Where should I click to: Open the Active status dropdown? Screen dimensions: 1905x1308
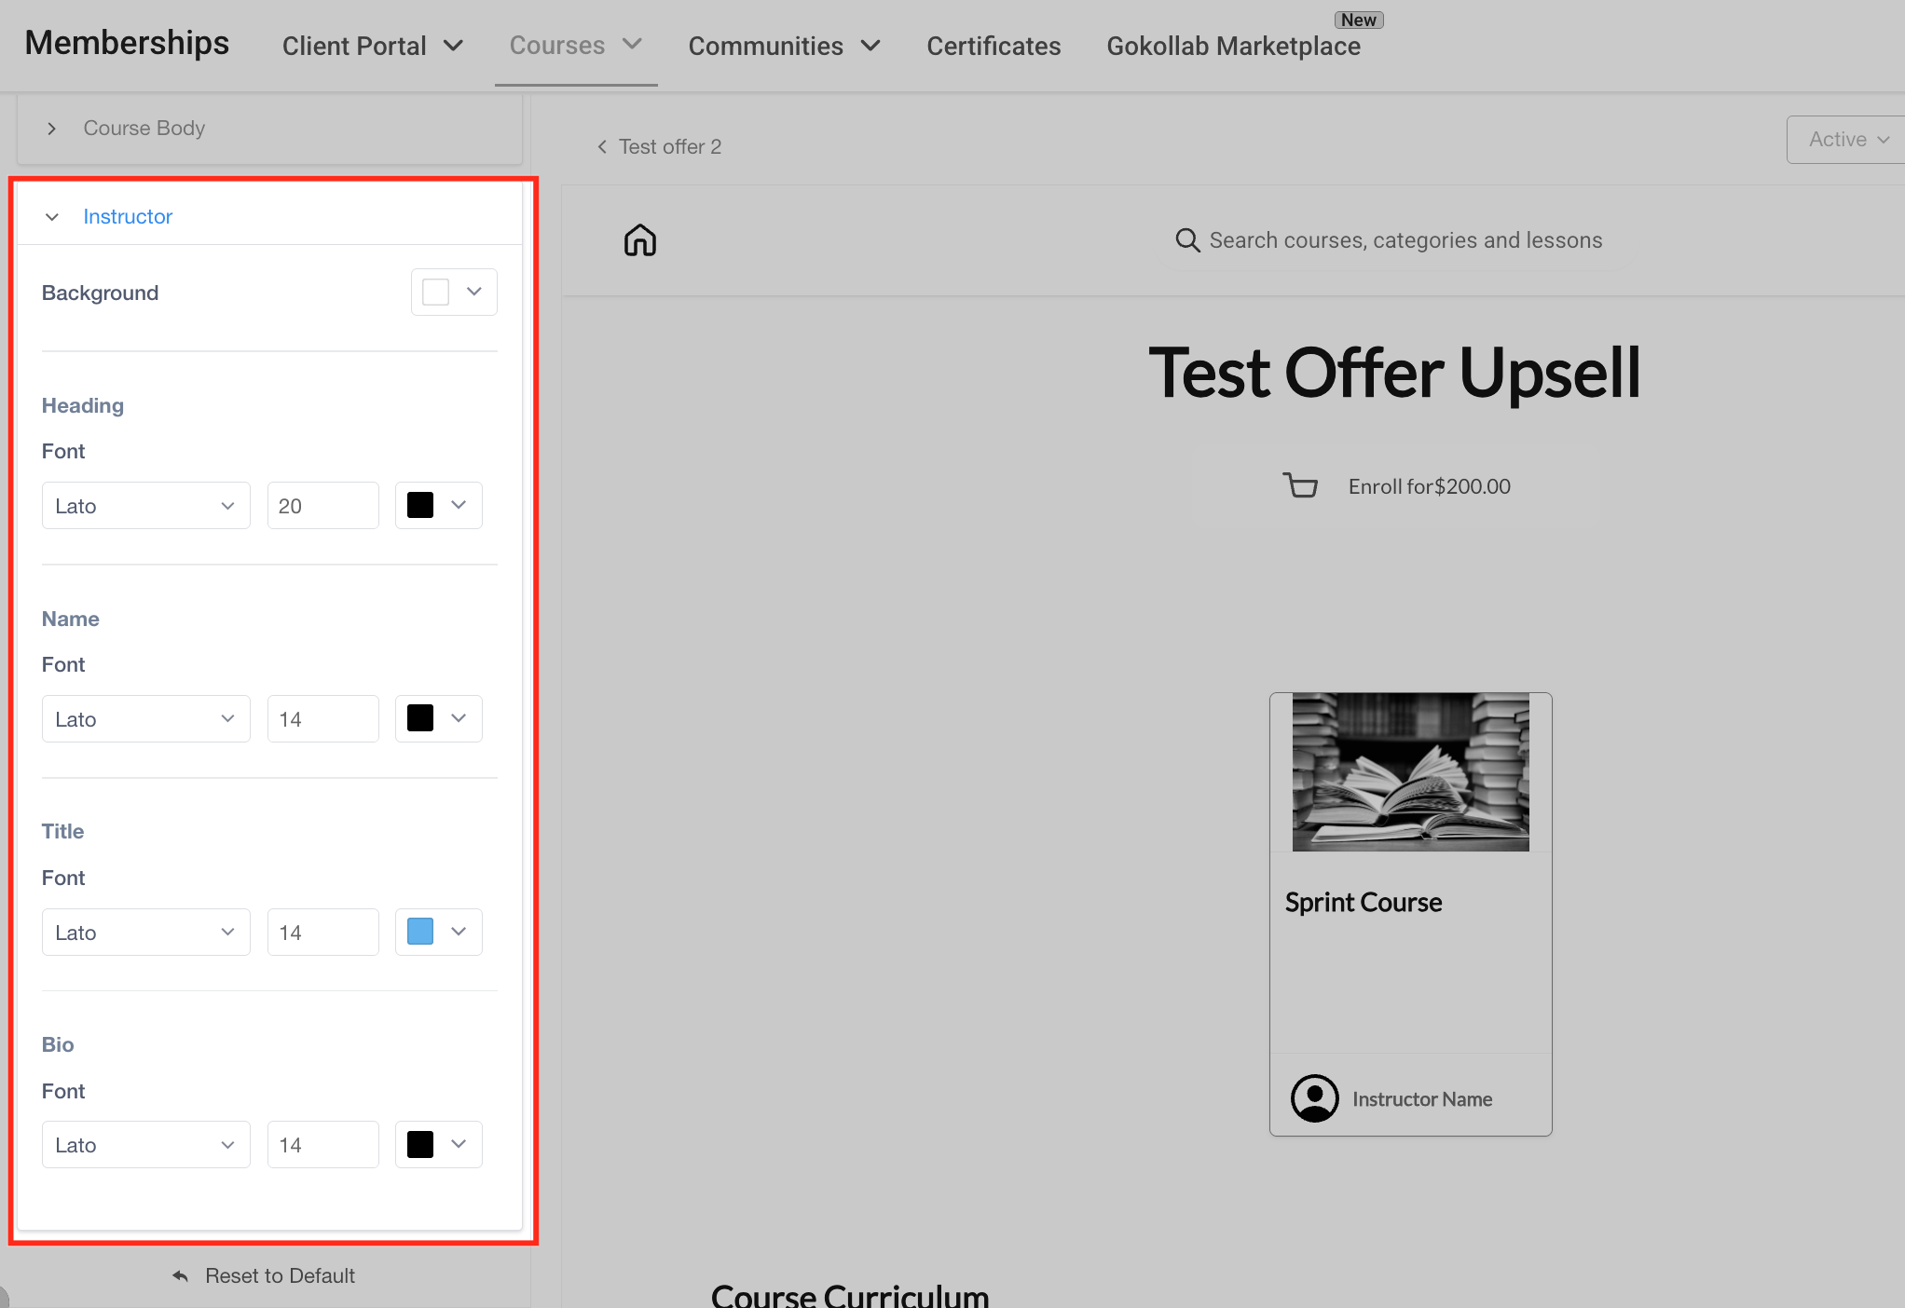1847,140
